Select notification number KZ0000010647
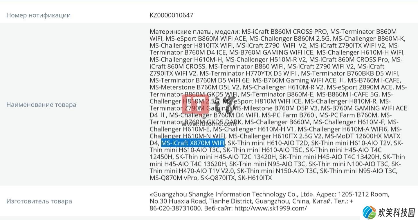The image size is (418, 220). [171, 15]
